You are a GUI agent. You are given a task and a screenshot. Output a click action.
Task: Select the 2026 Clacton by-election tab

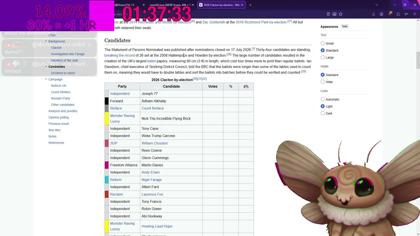click(x=221, y=5)
